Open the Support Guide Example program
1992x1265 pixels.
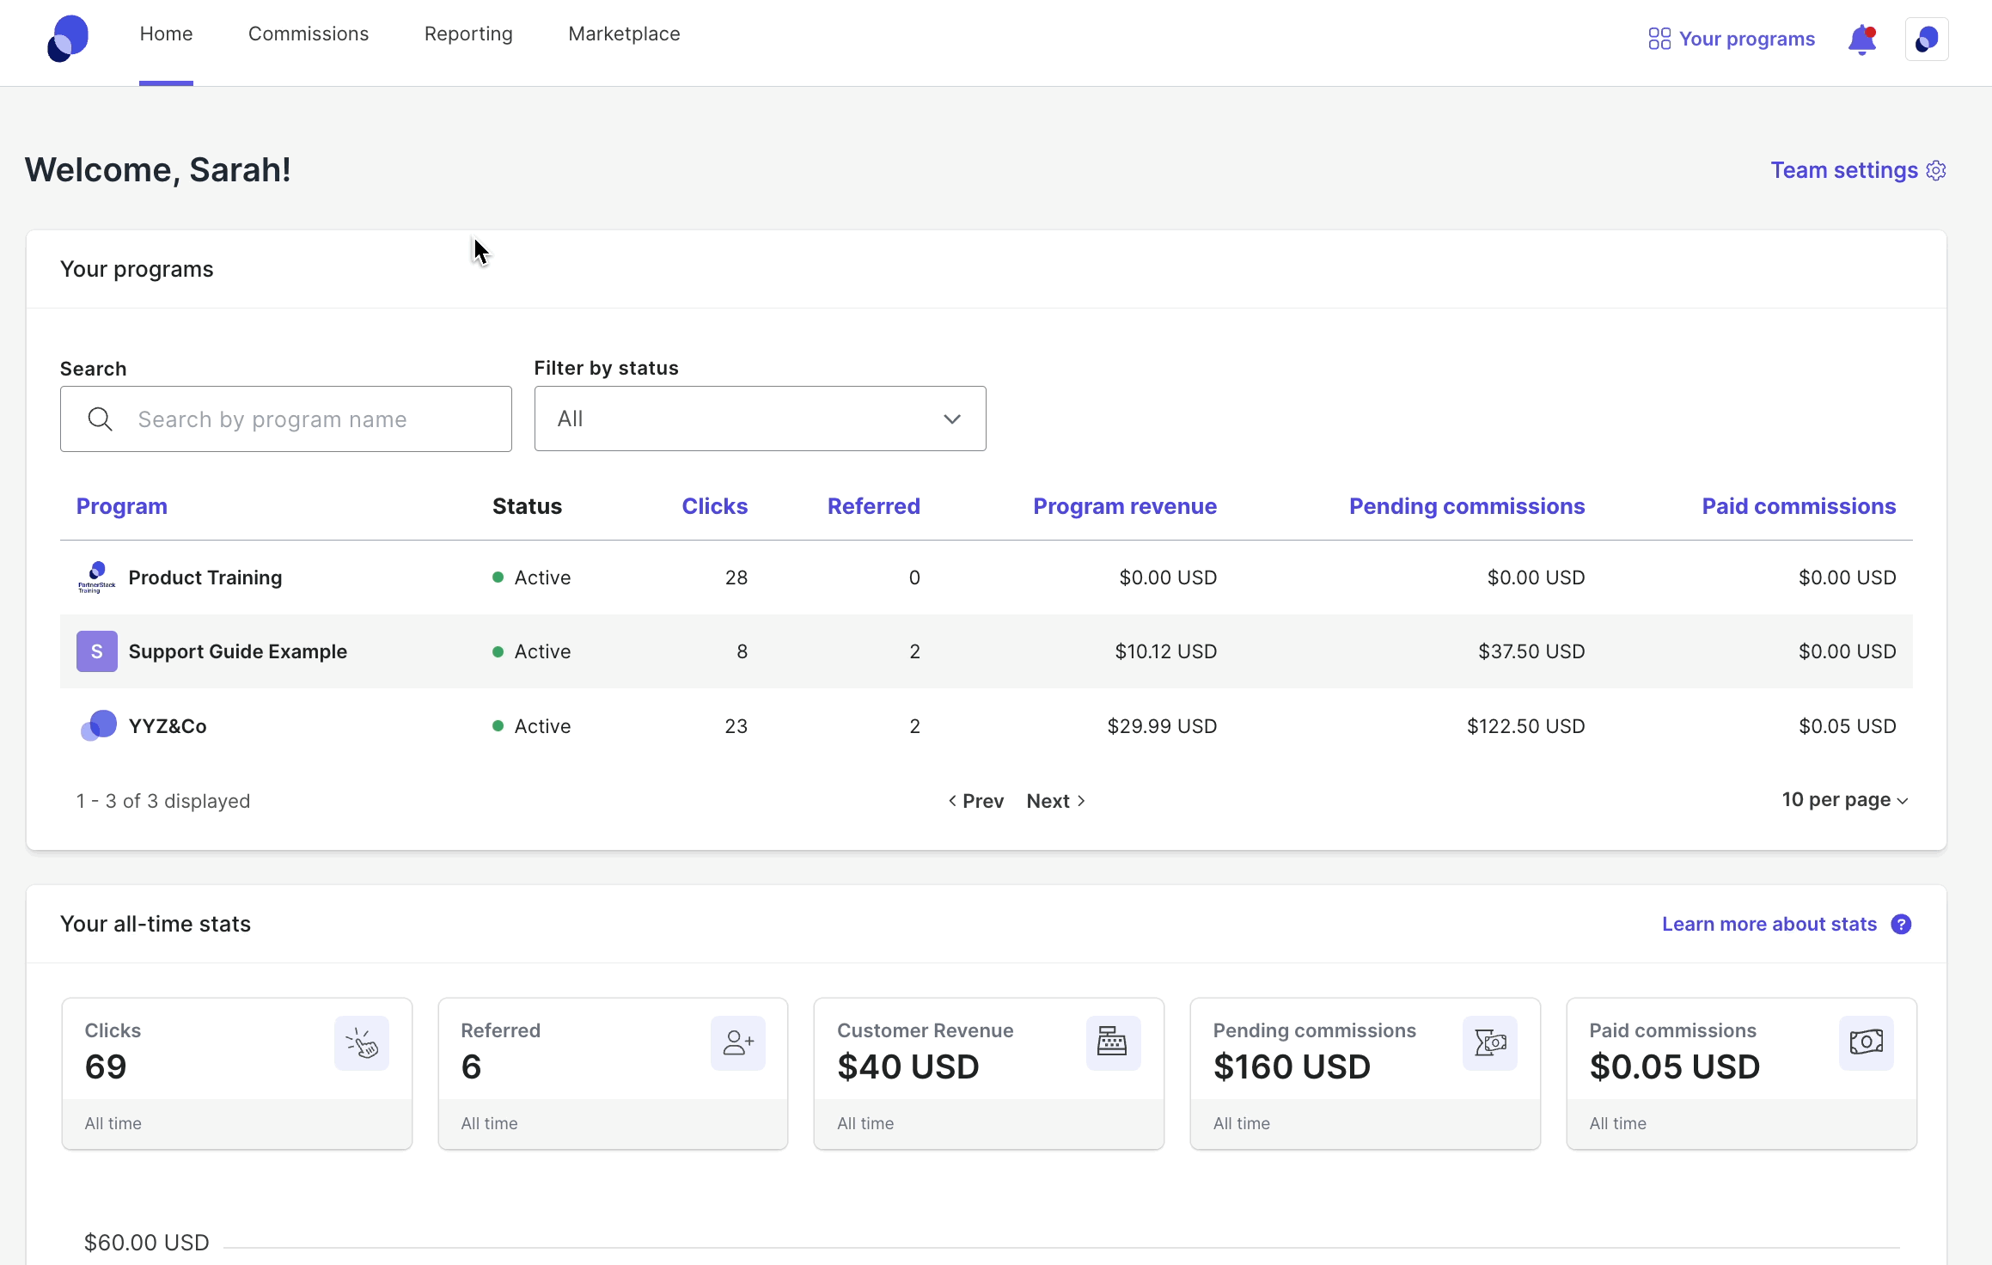[x=238, y=651]
